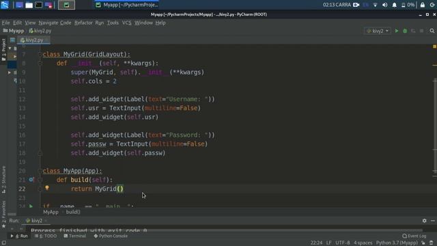The height and width of the screenshot is (246, 437).
Task: Click MyApp in the editor breadcrumb
Action: click(x=51, y=212)
